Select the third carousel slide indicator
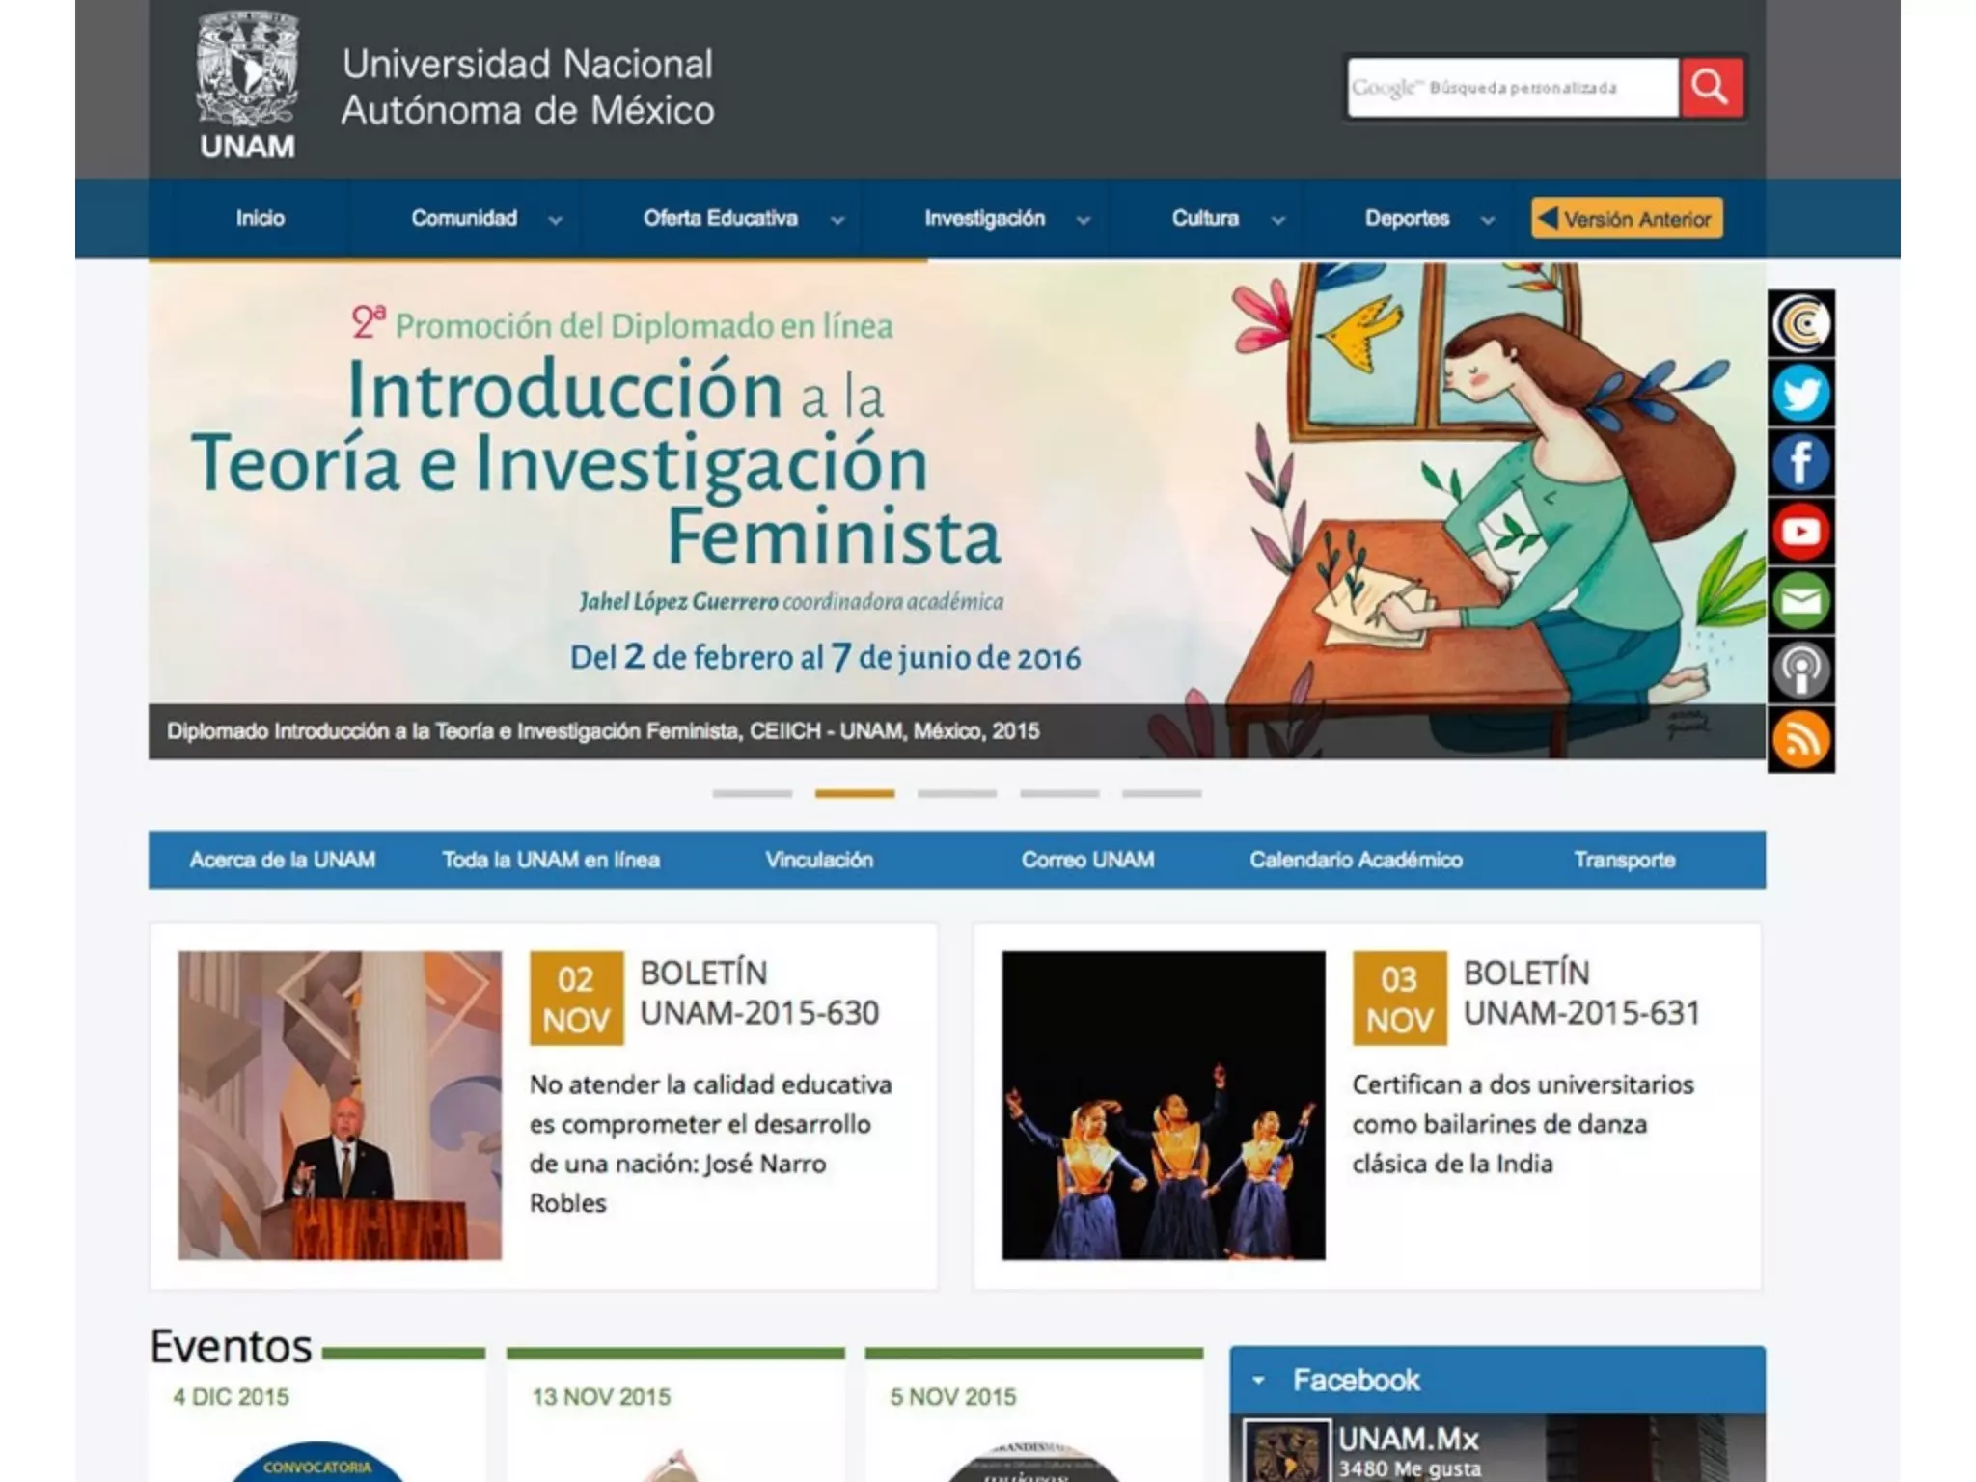Viewport: 1976px width, 1482px height. tap(956, 793)
